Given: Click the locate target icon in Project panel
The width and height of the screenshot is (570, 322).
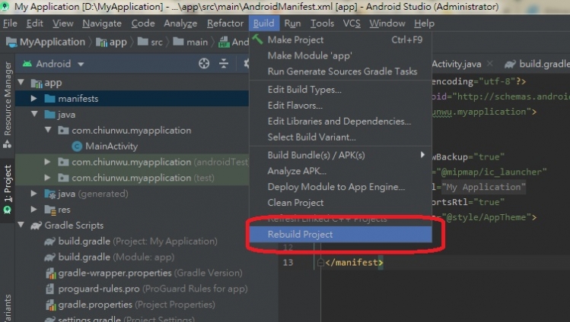Looking at the screenshot, I should (204, 64).
